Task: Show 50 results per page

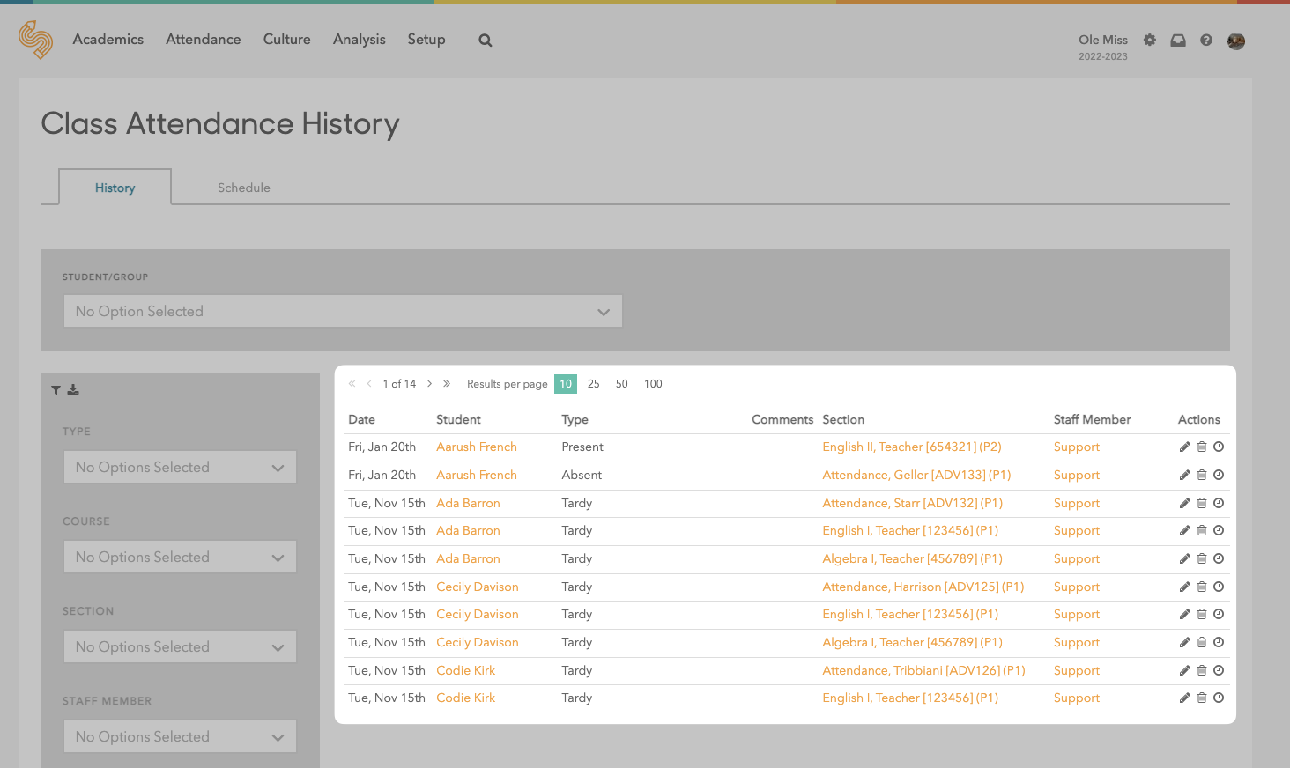Action: pos(622,384)
